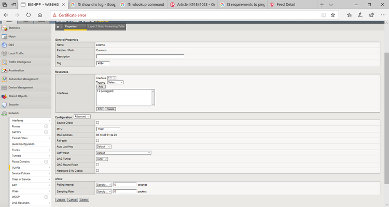Click the Add interface button
The width and height of the screenshot is (389, 207).
click(101, 86)
